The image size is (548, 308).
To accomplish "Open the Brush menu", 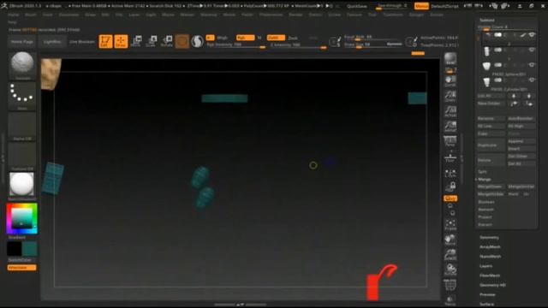I will (x=31, y=15).
